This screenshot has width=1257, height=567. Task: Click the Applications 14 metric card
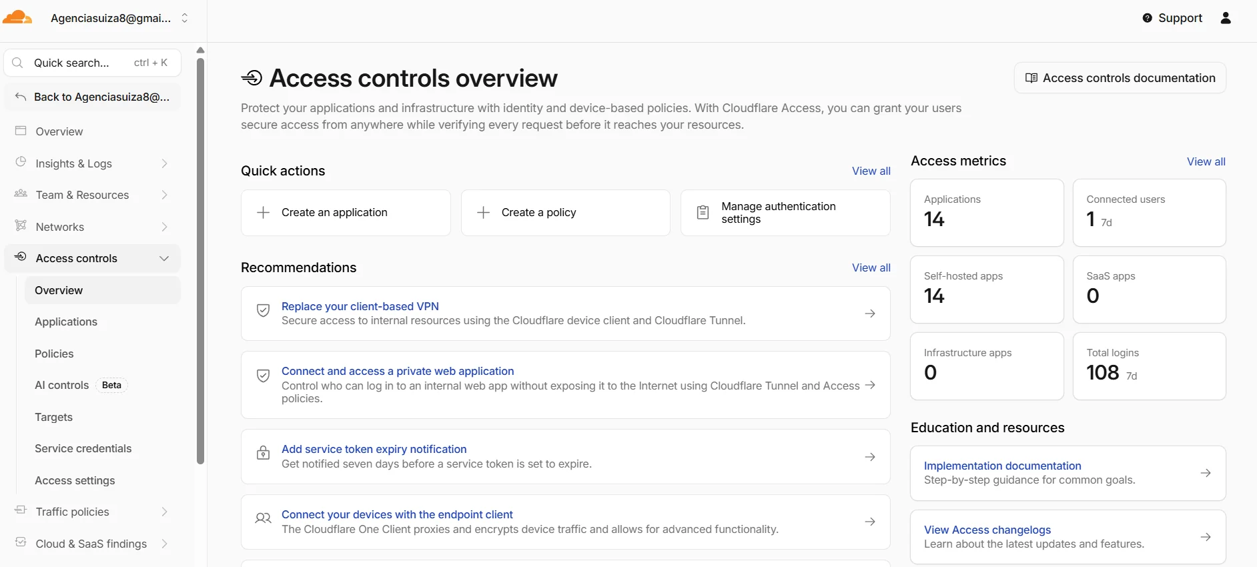click(x=987, y=213)
